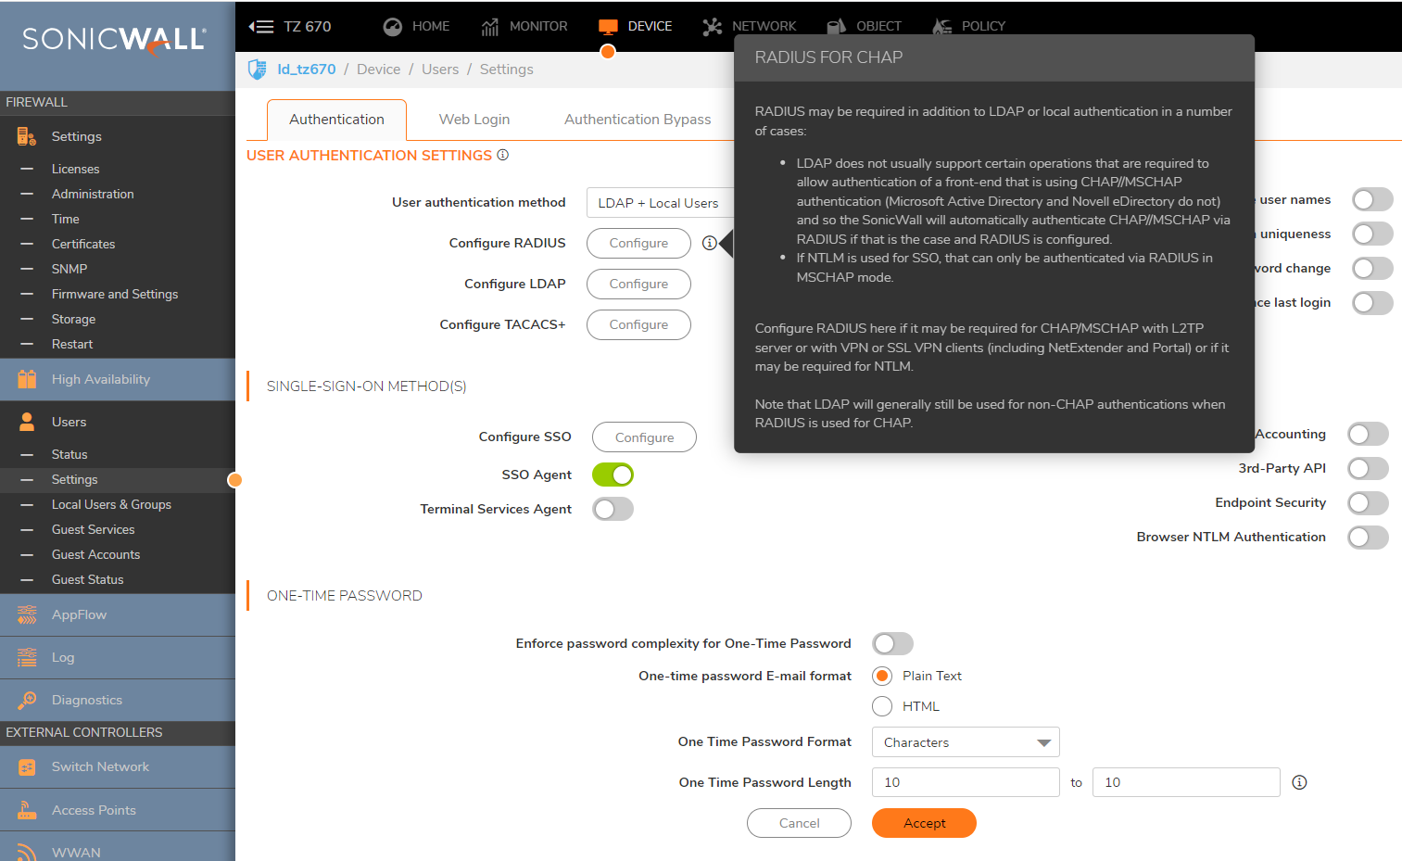Viewport: 1402px width, 861px height.
Task: Click the Switch Network sidebar icon
Action: pyautogui.click(x=27, y=767)
